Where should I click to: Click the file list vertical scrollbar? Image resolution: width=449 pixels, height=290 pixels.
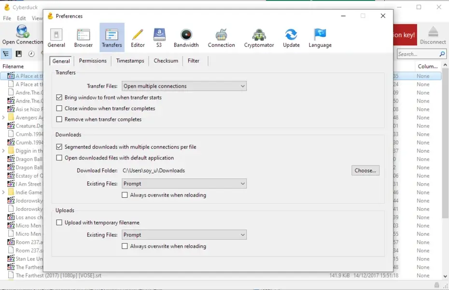pyautogui.click(x=445, y=145)
